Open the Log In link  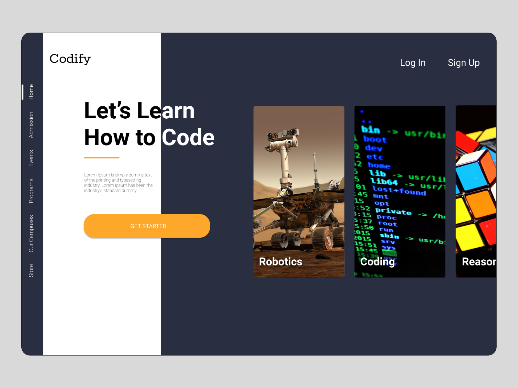413,63
